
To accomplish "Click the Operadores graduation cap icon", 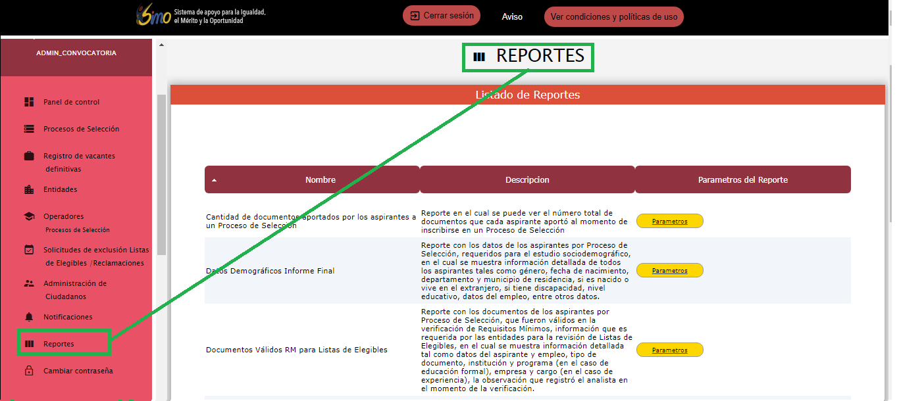I will pyautogui.click(x=29, y=216).
